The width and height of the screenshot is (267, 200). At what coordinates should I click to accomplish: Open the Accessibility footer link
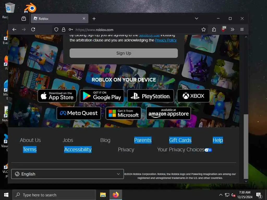[78, 149]
